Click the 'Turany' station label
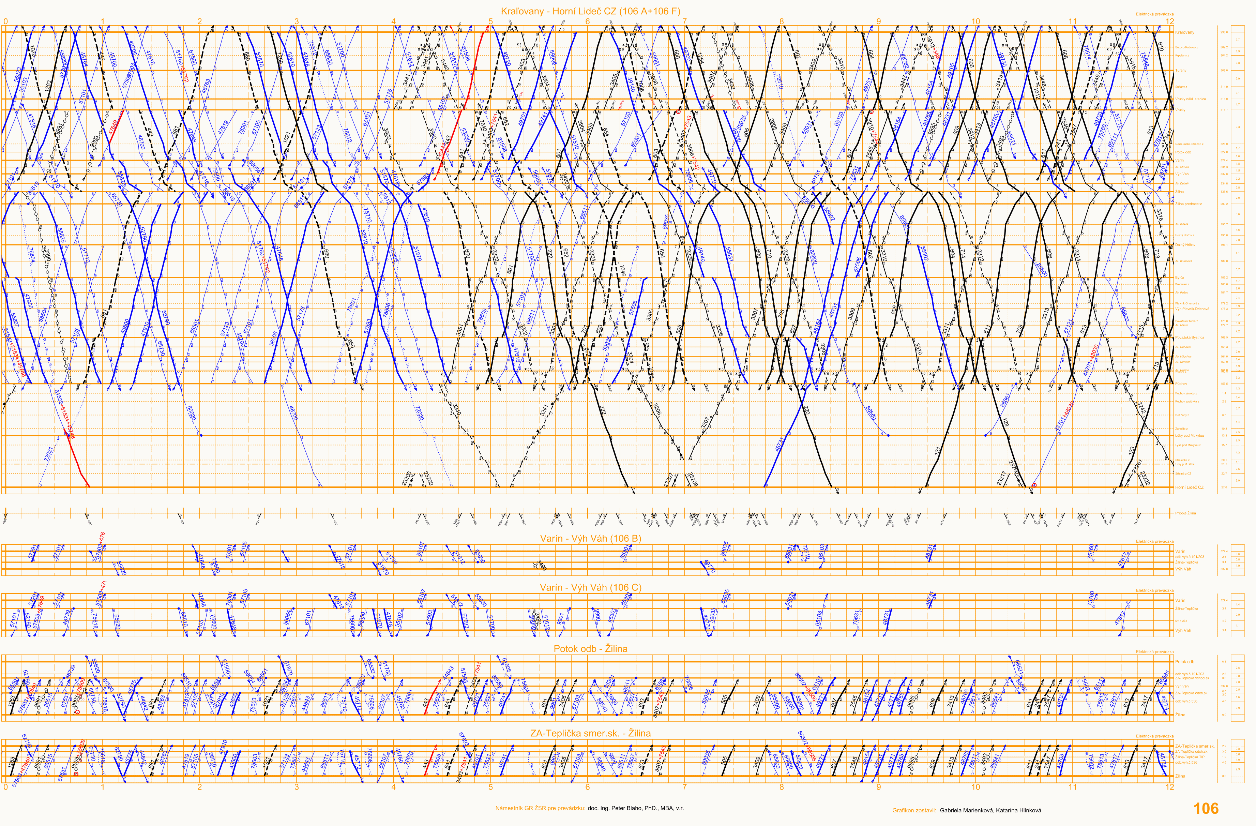Screen dimensions: 1256x826 click(1181, 70)
